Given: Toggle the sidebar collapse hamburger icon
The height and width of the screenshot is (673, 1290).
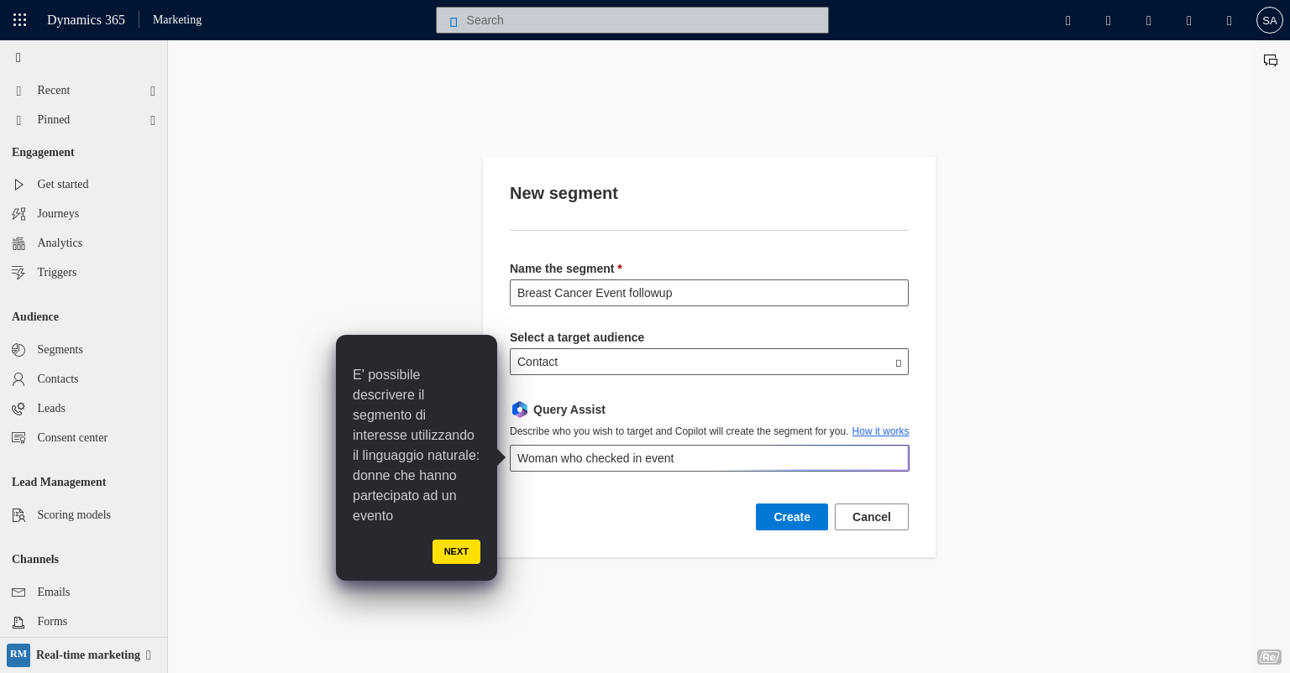Looking at the screenshot, I should point(18,58).
